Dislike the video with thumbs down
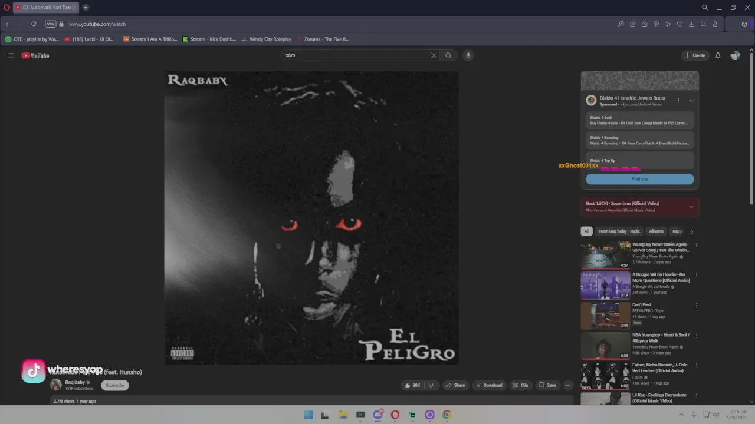 [431, 385]
